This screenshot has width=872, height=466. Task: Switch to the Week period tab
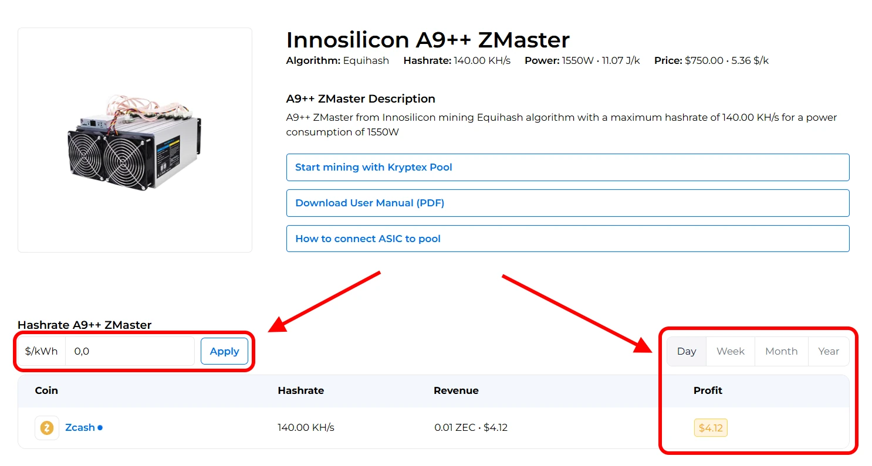[731, 352]
